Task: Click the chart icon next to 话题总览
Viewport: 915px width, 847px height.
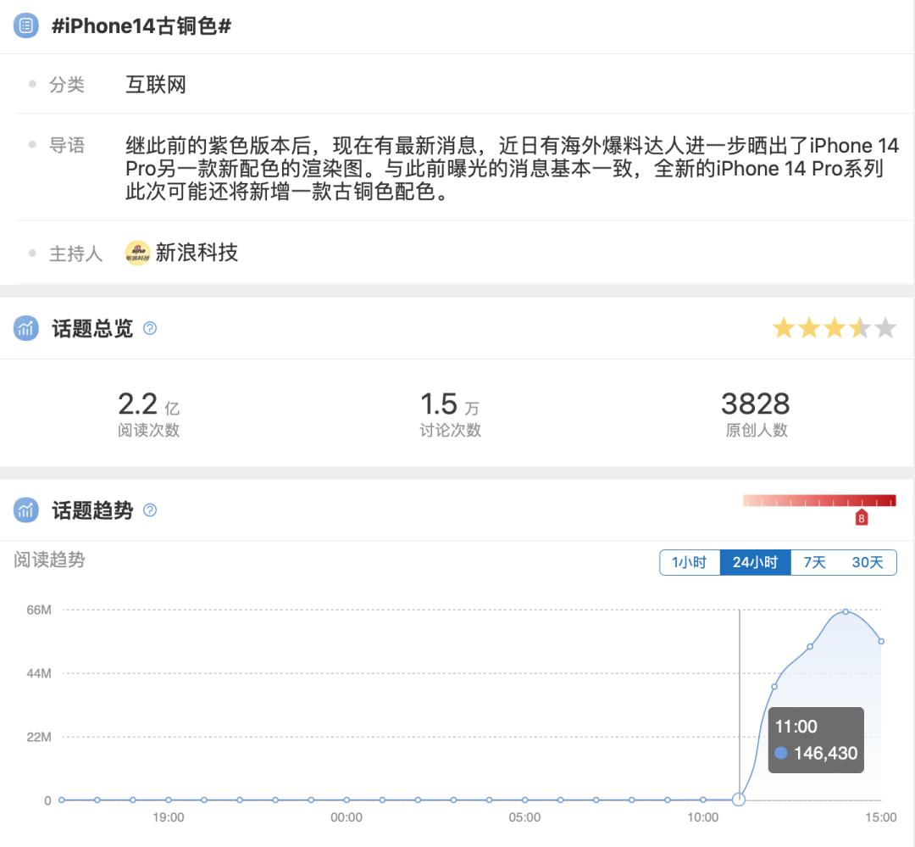Action: coord(25,328)
